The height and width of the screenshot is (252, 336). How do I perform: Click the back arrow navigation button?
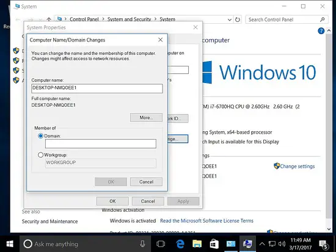(18, 20)
